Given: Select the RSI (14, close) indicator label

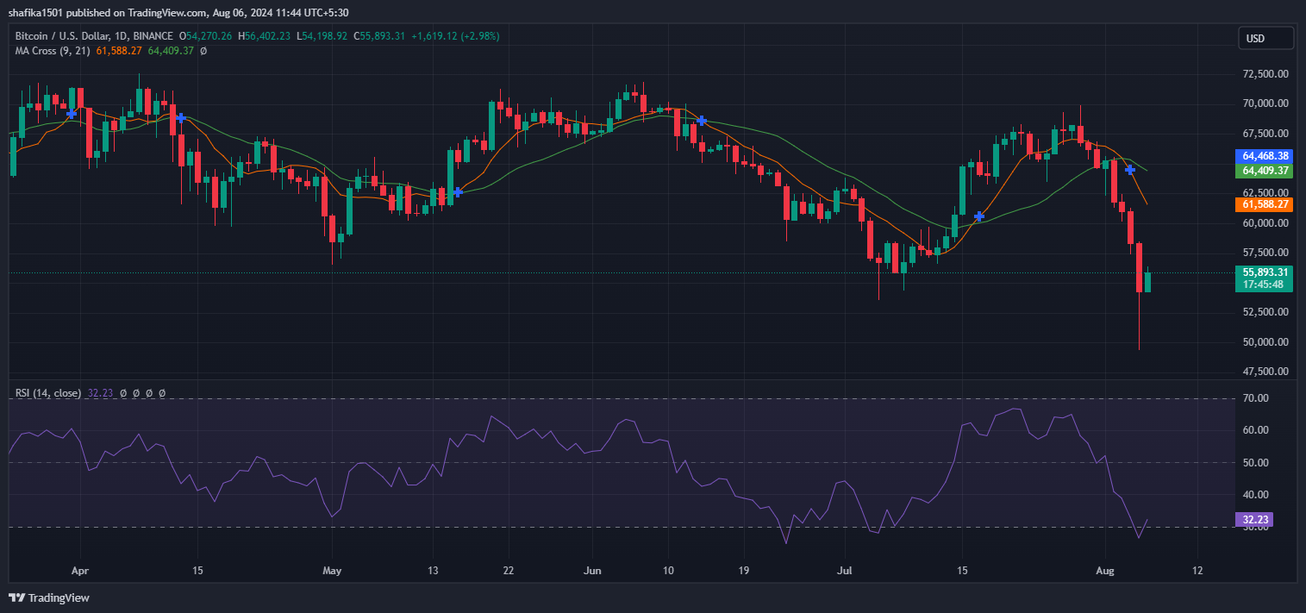Looking at the screenshot, I should 48,393.
